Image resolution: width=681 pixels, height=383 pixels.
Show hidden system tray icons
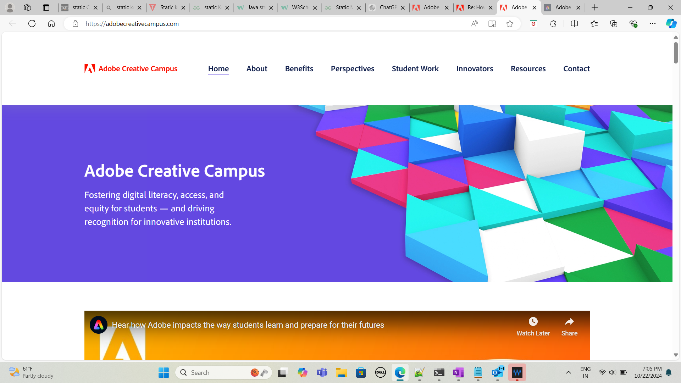(x=569, y=372)
